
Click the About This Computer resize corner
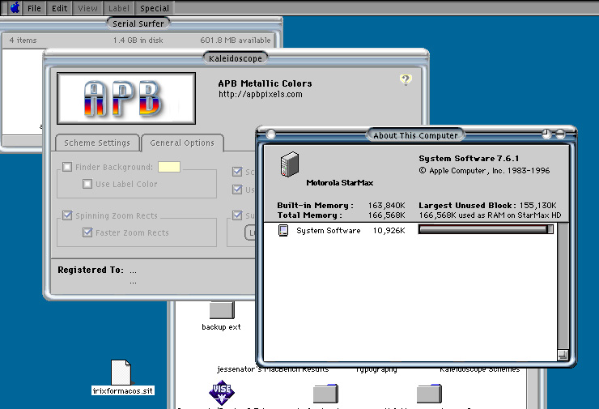coord(563,354)
